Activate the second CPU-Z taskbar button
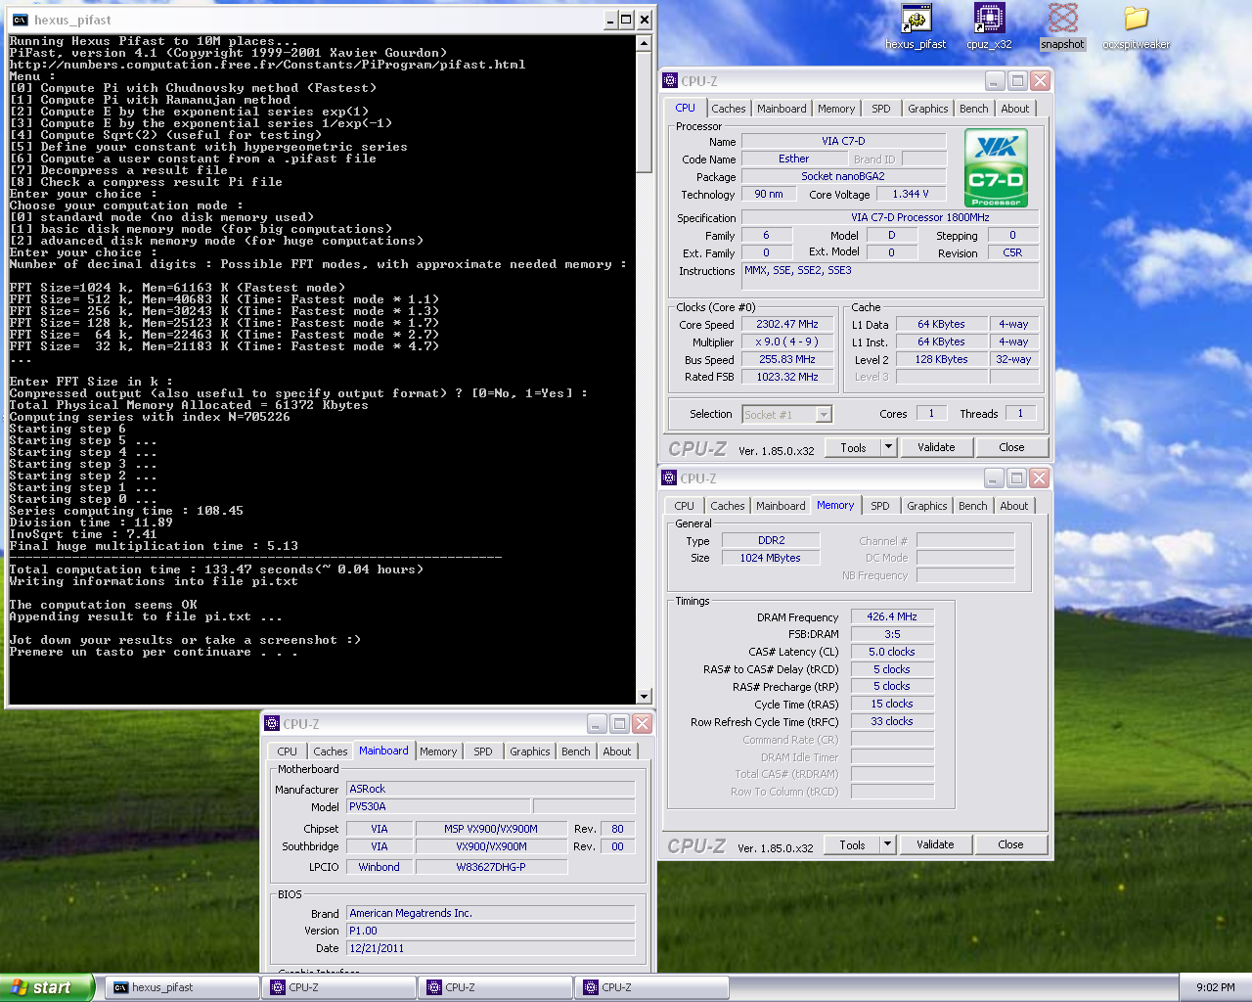The height and width of the screenshot is (1002, 1252). point(495,987)
